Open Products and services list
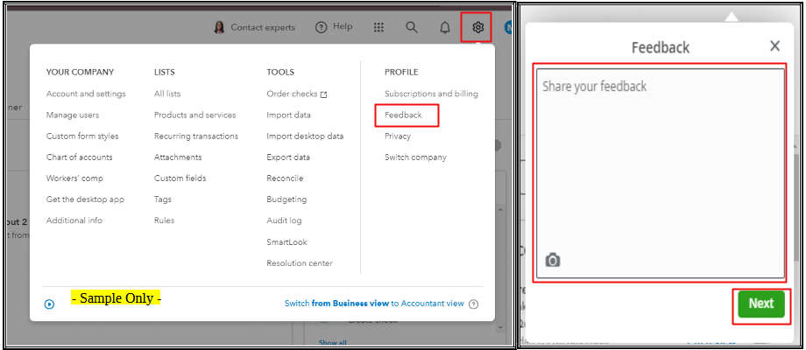 point(194,115)
